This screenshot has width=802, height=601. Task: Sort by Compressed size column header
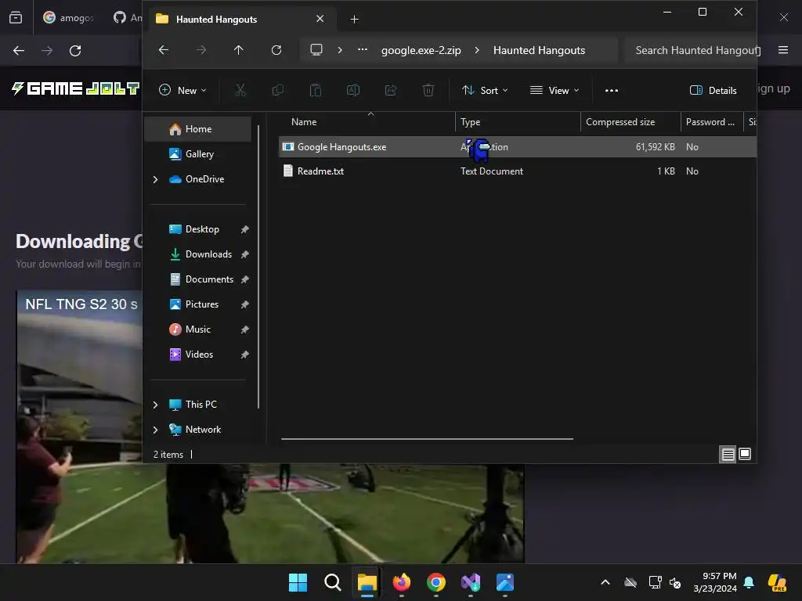tap(630, 121)
